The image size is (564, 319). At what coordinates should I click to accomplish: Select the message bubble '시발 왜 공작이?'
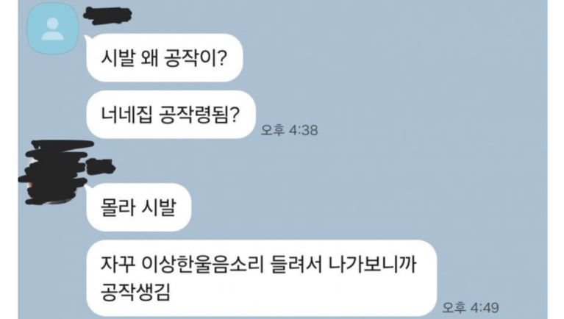pos(165,57)
